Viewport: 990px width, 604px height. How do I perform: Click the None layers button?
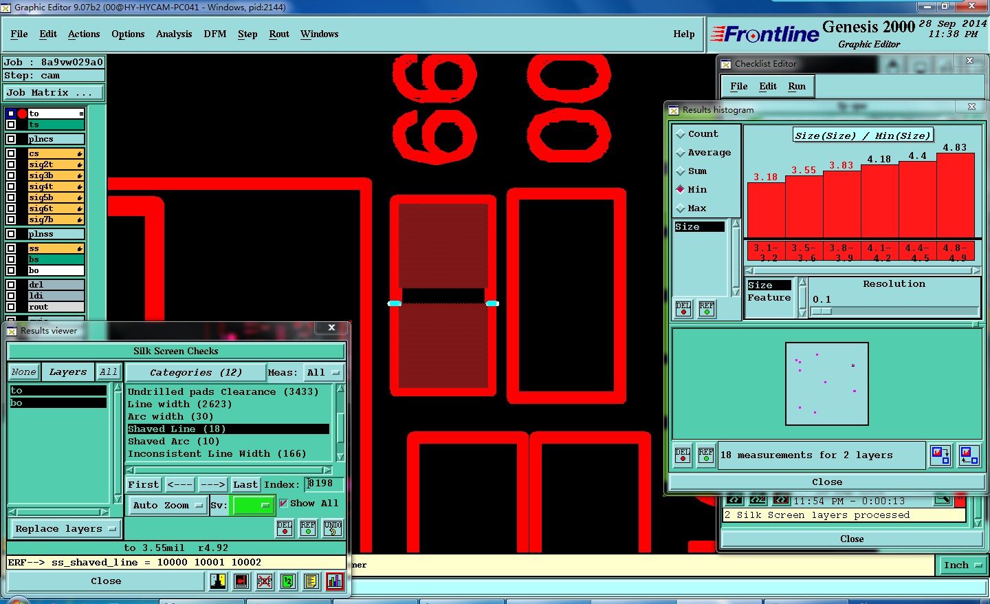point(23,372)
